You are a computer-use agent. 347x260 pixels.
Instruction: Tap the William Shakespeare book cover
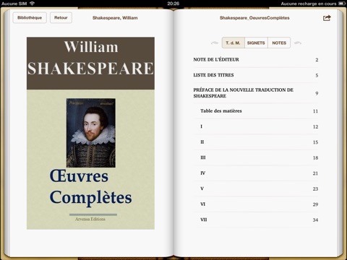pyautogui.click(x=90, y=133)
